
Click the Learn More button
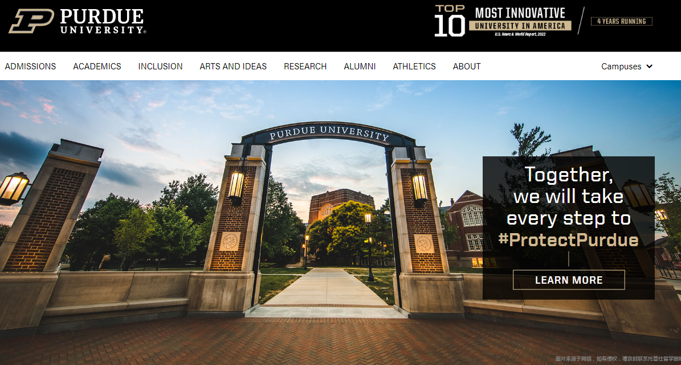point(569,280)
